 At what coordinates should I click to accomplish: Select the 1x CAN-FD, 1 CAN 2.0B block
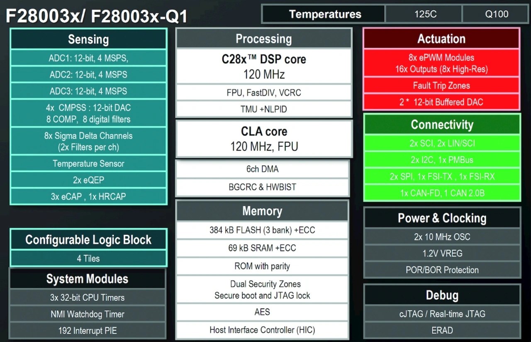442,193
